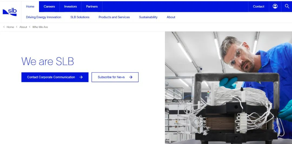
Task: Open SLB Solutions menu
Action: (x=80, y=17)
